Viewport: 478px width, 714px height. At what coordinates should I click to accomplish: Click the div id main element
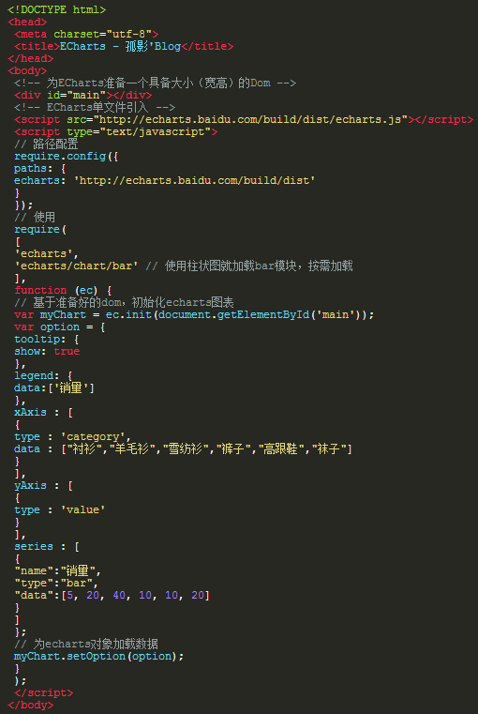[83, 95]
